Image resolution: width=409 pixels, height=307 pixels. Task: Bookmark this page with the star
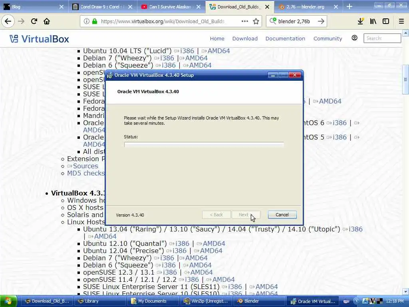[256, 22]
